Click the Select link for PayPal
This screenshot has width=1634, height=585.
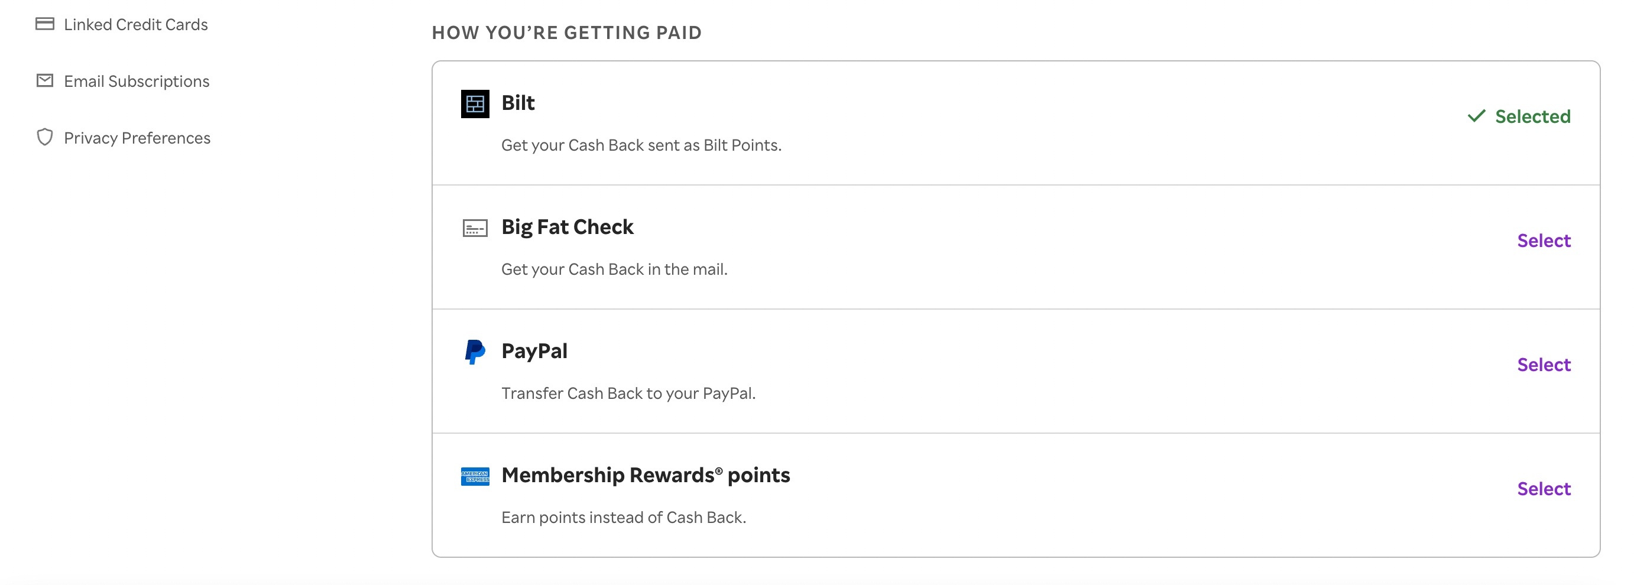[1545, 364]
